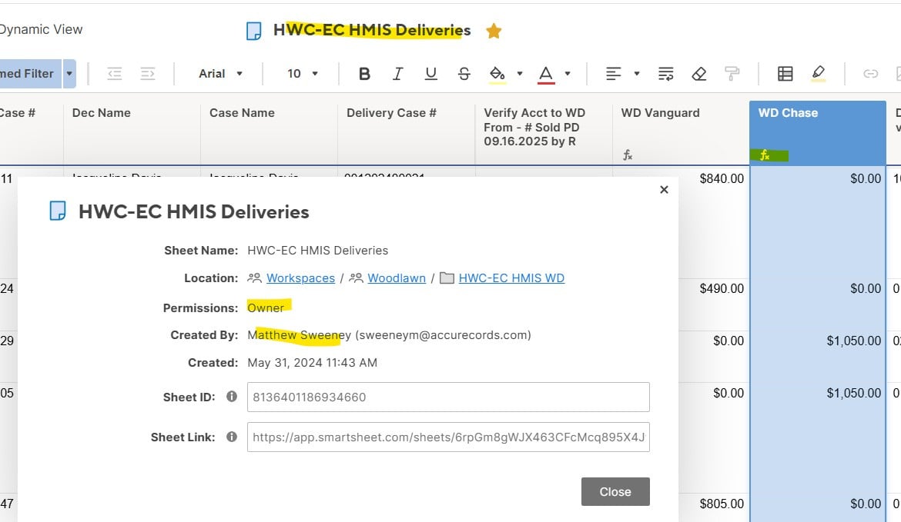This screenshot has width=901, height=522.
Task: Open the font family dropdown Arial
Action: (x=221, y=74)
